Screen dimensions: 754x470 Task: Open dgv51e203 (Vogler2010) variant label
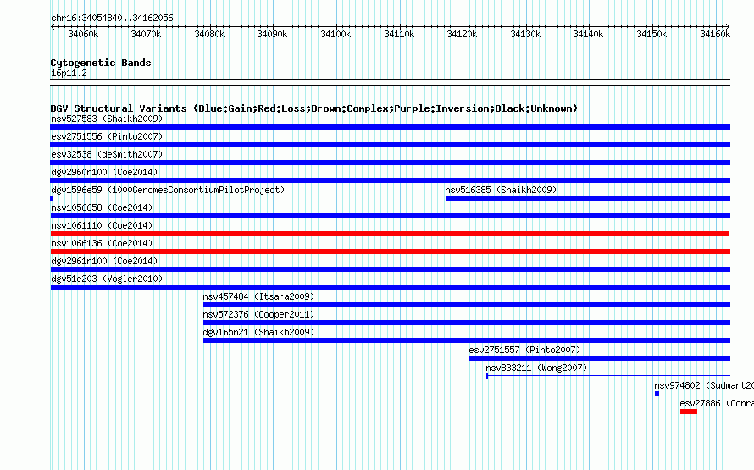point(107,279)
